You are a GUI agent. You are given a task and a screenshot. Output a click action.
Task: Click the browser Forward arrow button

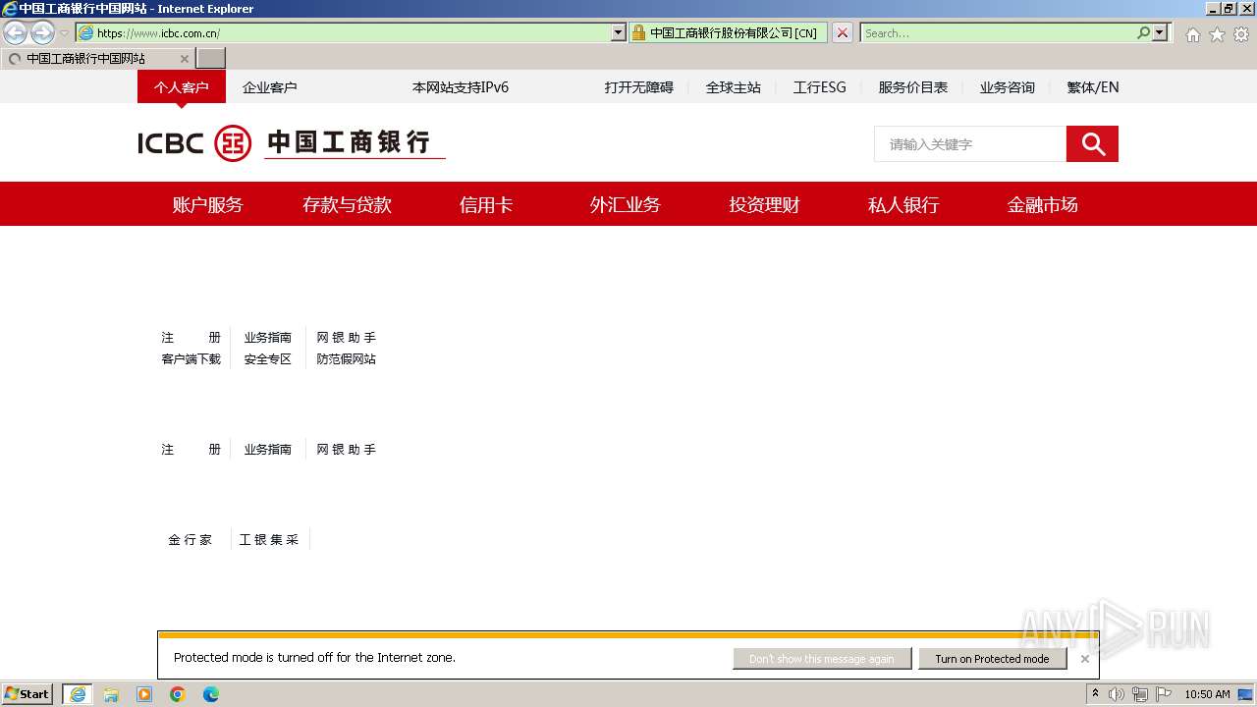(x=42, y=32)
